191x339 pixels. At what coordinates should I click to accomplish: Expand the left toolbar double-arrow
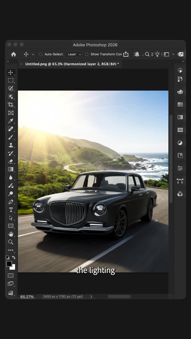coord(8,61)
